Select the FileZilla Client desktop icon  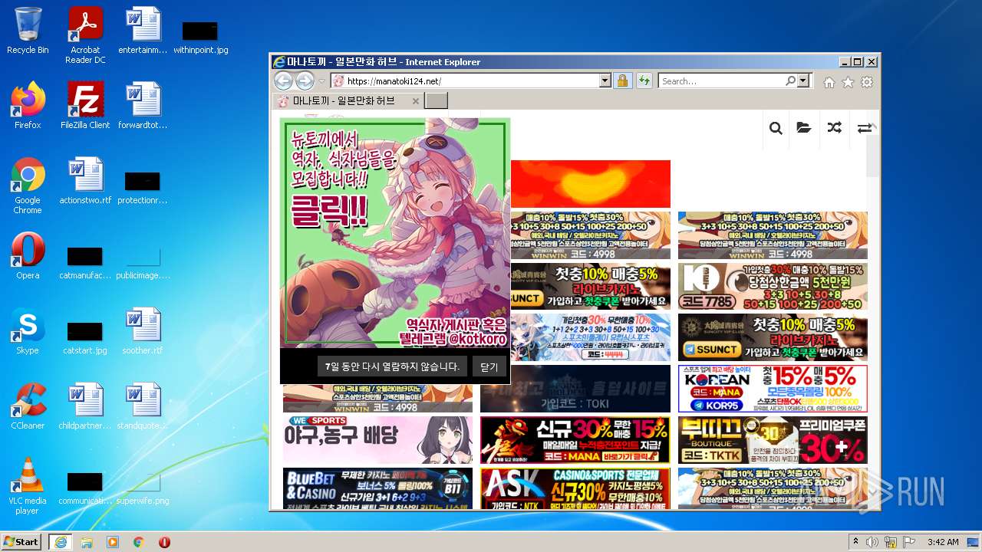point(85,106)
